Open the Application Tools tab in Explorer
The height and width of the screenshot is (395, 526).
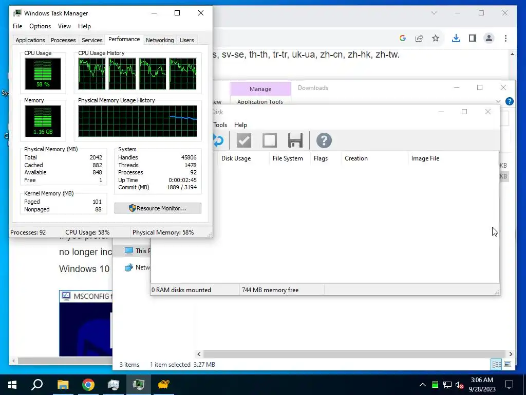tap(260, 101)
